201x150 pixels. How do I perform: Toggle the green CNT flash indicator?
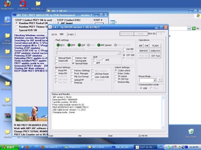point(79,45)
